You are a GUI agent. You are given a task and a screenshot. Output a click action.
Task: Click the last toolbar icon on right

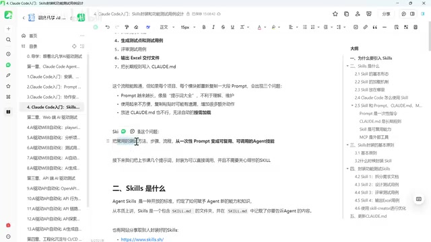(416, 27)
